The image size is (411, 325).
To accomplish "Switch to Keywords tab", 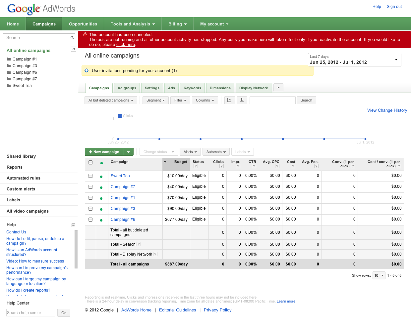I will (x=192, y=88).
